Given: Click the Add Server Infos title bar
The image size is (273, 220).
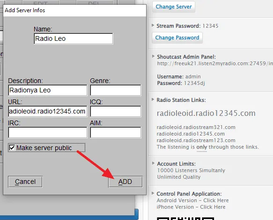Looking at the screenshot, I should (74, 10).
